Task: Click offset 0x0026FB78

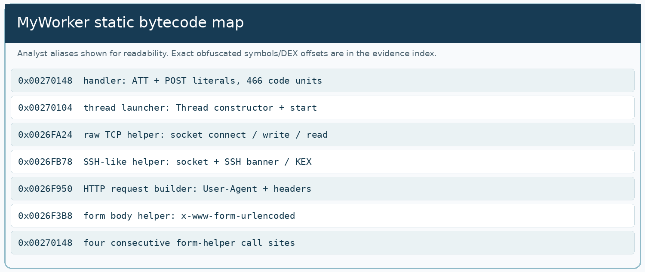Action: (45, 162)
